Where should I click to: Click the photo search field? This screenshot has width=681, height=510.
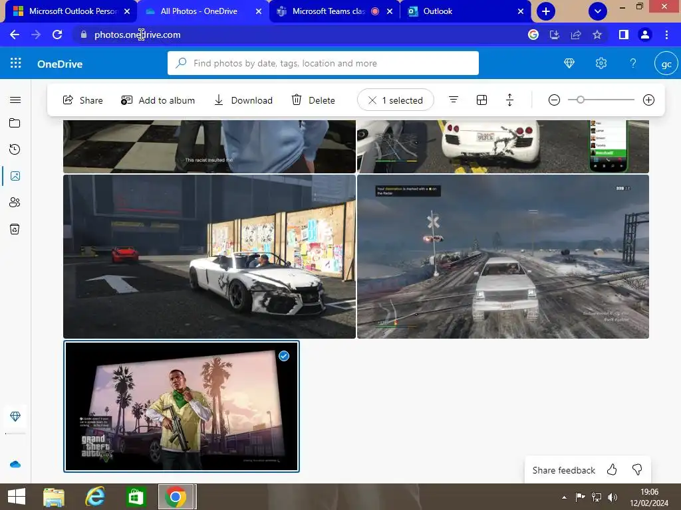point(323,63)
